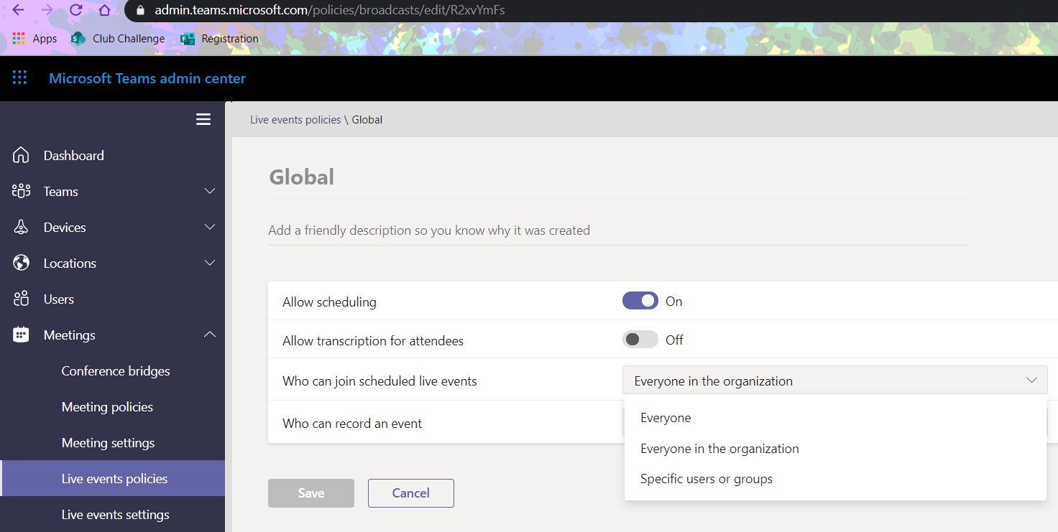The image size is (1058, 532).
Task: Turn off the Allow scheduling toggle
Action: 640,301
